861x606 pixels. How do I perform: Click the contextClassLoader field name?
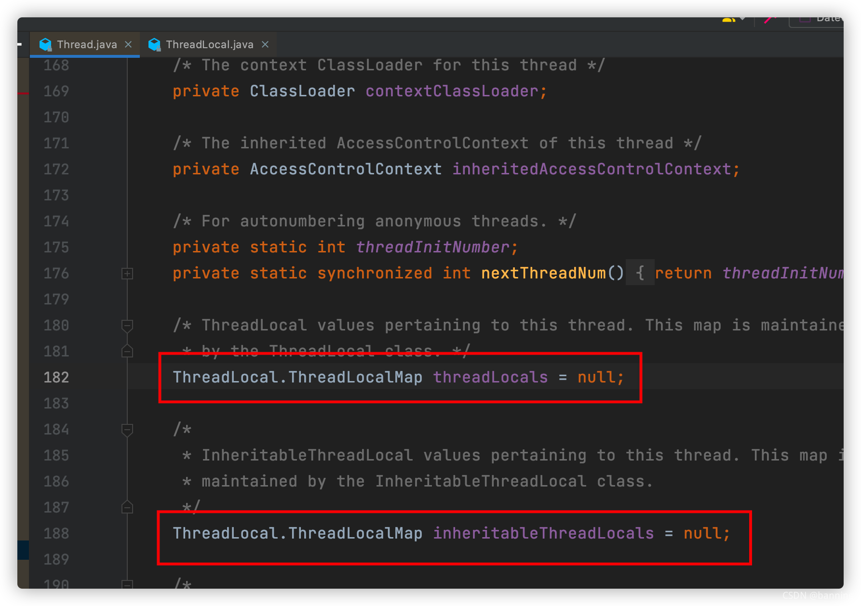pos(452,91)
